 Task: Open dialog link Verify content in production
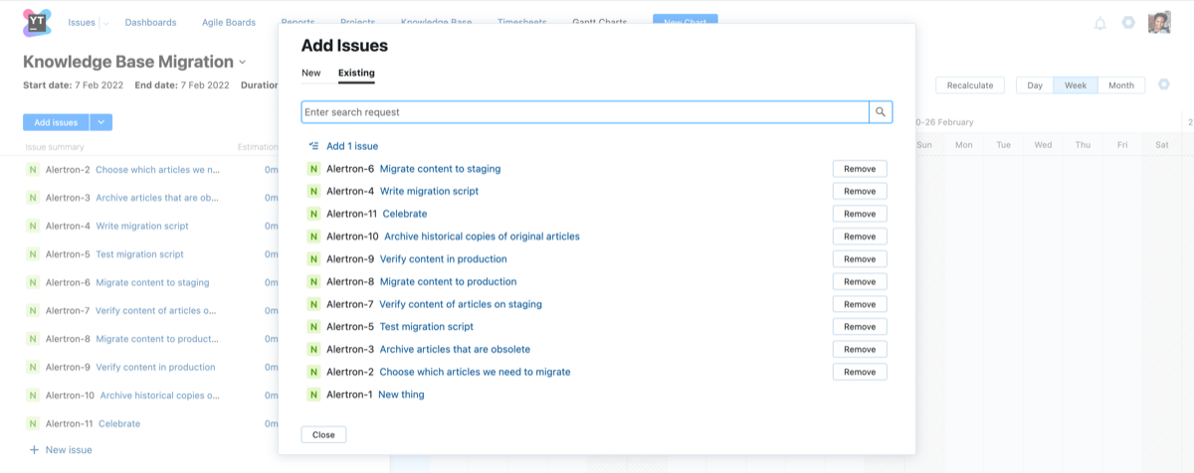(444, 258)
